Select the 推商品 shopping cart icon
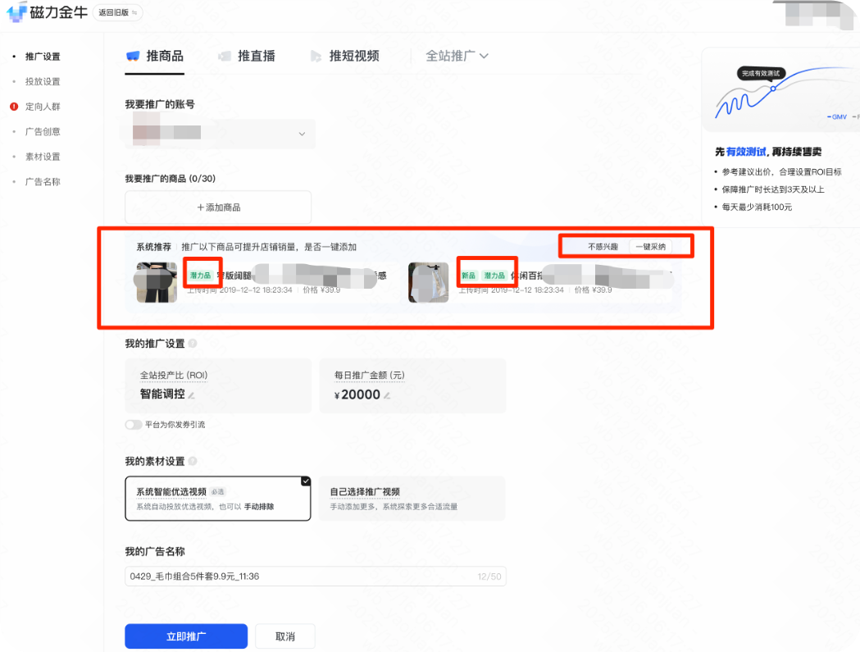Viewport: 860px width, 652px height. 132,57
